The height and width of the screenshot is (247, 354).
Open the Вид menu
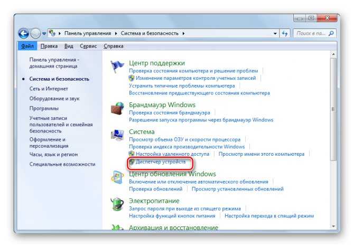click(69, 46)
